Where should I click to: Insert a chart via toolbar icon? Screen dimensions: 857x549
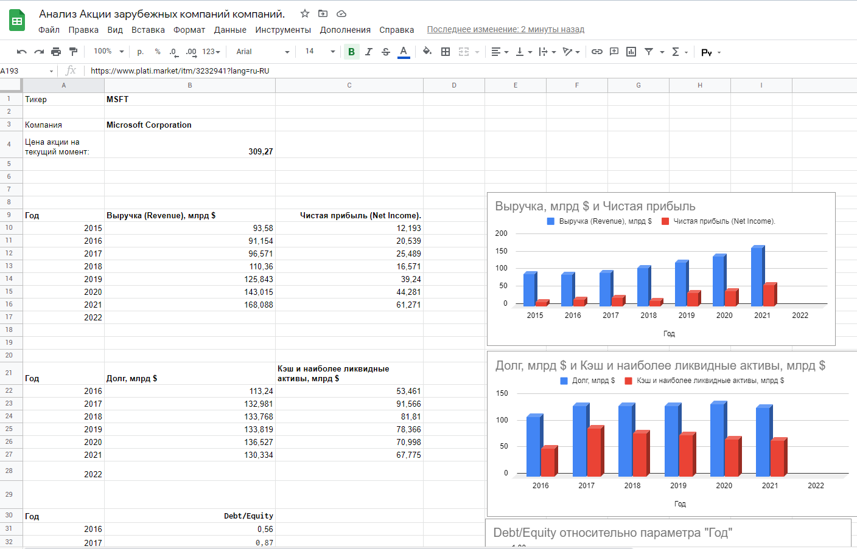click(631, 52)
